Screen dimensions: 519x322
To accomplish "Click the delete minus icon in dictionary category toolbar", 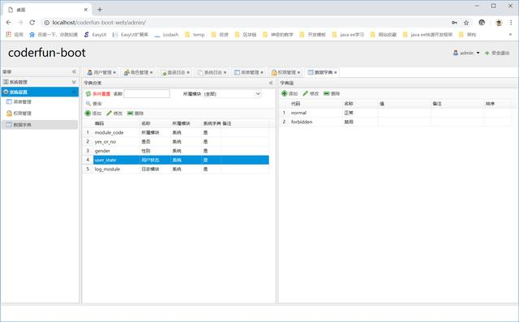I will [131, 114].
